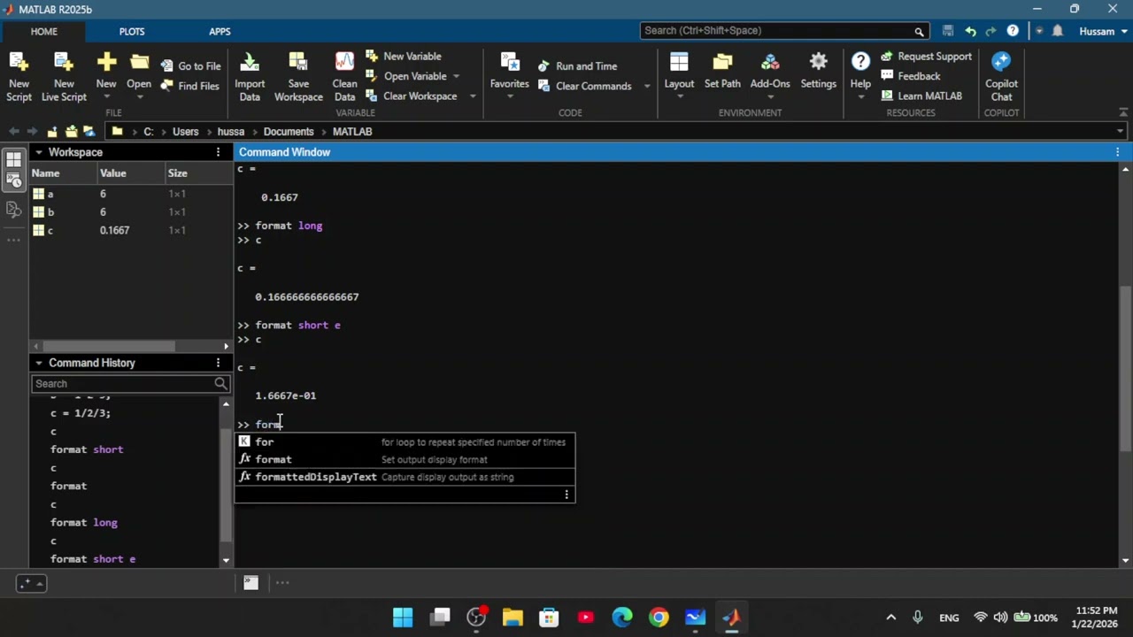Click New Variable button

click(x=403, y=56)
